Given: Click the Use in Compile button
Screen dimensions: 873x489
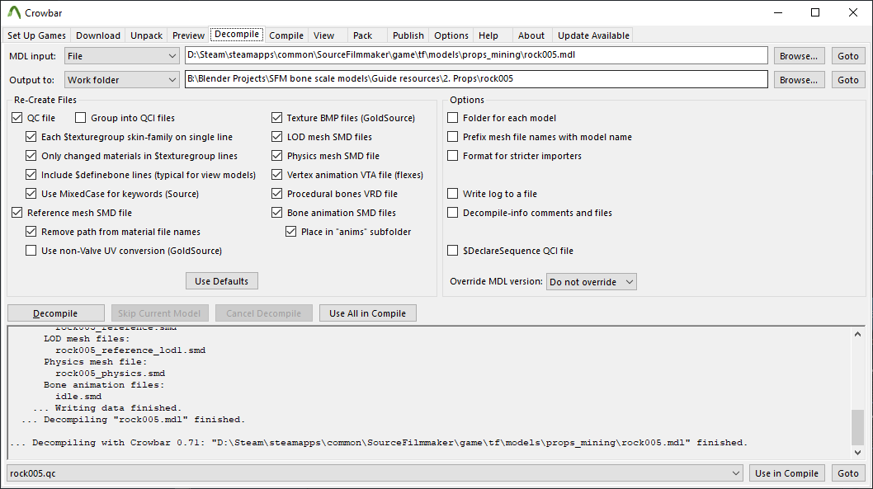Looking at the screenshot, I should coord(786,473).
